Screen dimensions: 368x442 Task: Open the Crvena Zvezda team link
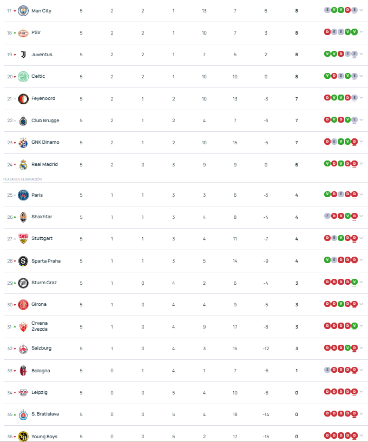(40, 326)
